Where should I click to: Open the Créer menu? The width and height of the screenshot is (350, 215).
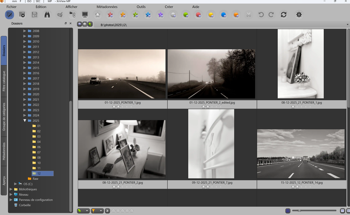pyautogui.click(x=169, y=7)
